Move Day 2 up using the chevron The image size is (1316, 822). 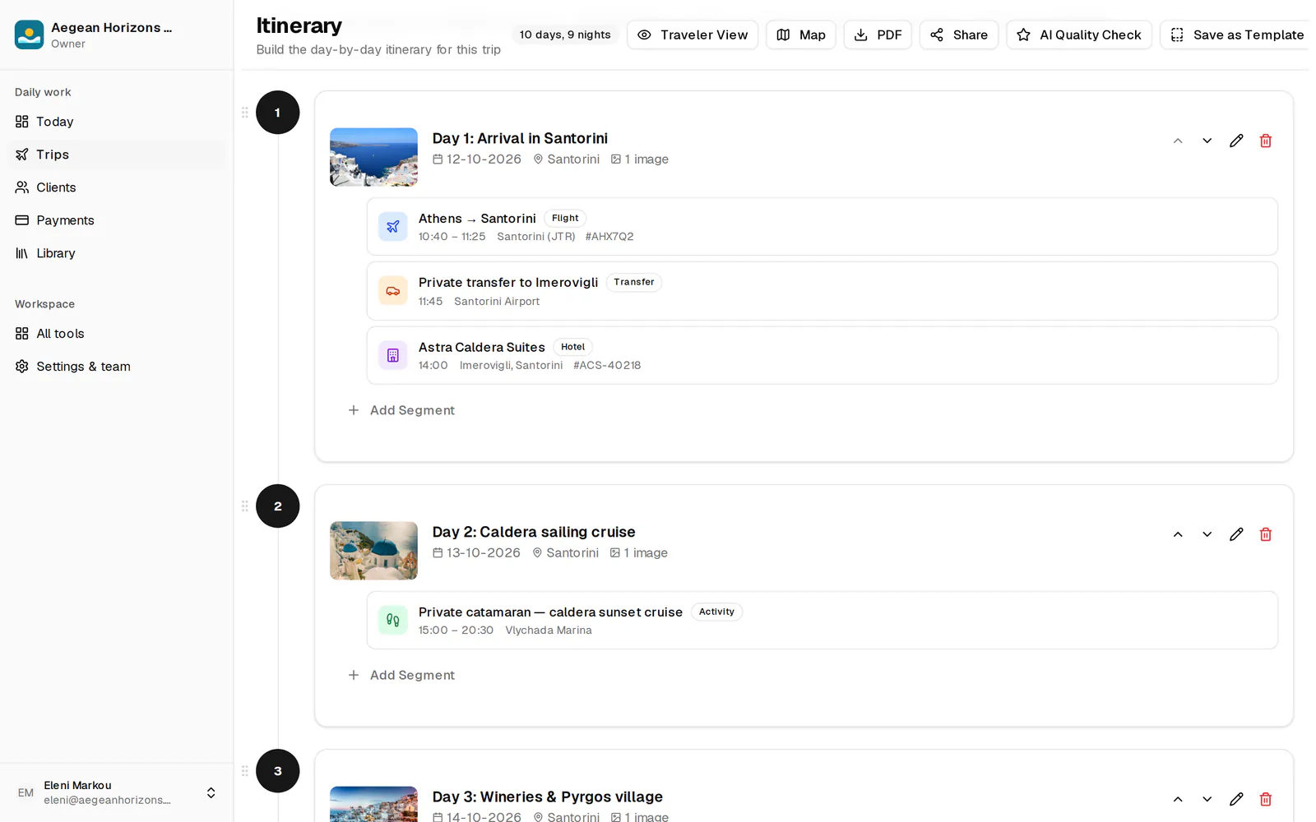1178,534
